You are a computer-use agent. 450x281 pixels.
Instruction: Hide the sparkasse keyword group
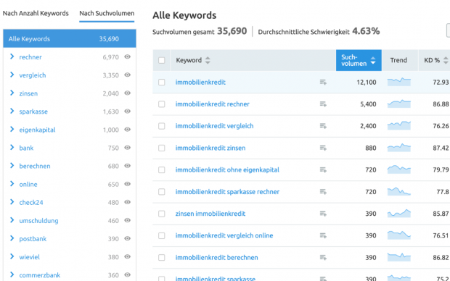[128, 111]
